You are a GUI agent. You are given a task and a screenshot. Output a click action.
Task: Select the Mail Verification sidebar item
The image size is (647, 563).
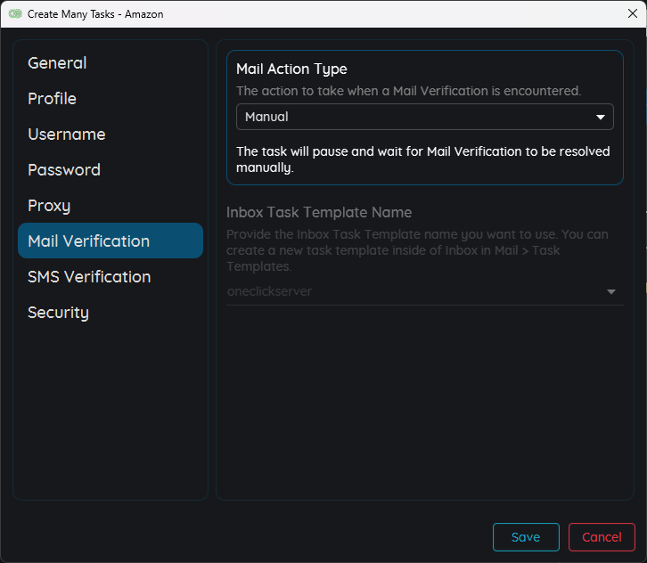coord(89,241)
